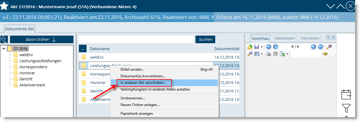Click the Suchen search button
The height and width of the screenshot is (122, 360).
point(205,39)
